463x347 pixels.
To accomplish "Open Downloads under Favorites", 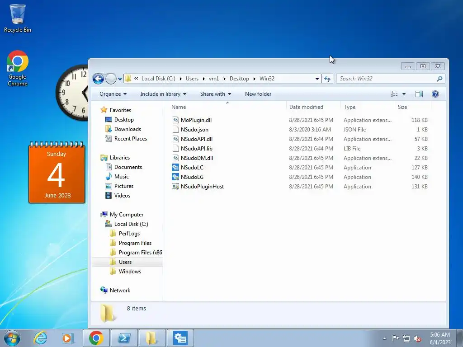I will click(x=128, y=129).
